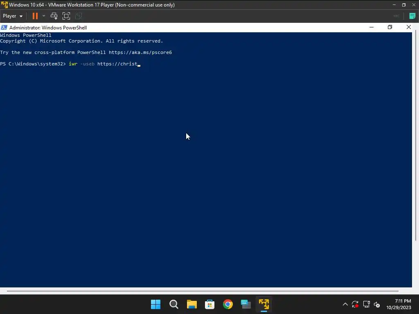Pause the virtual machine
Image resolution: width=419 pixels, height=314 pixels.
pos(35,16)
